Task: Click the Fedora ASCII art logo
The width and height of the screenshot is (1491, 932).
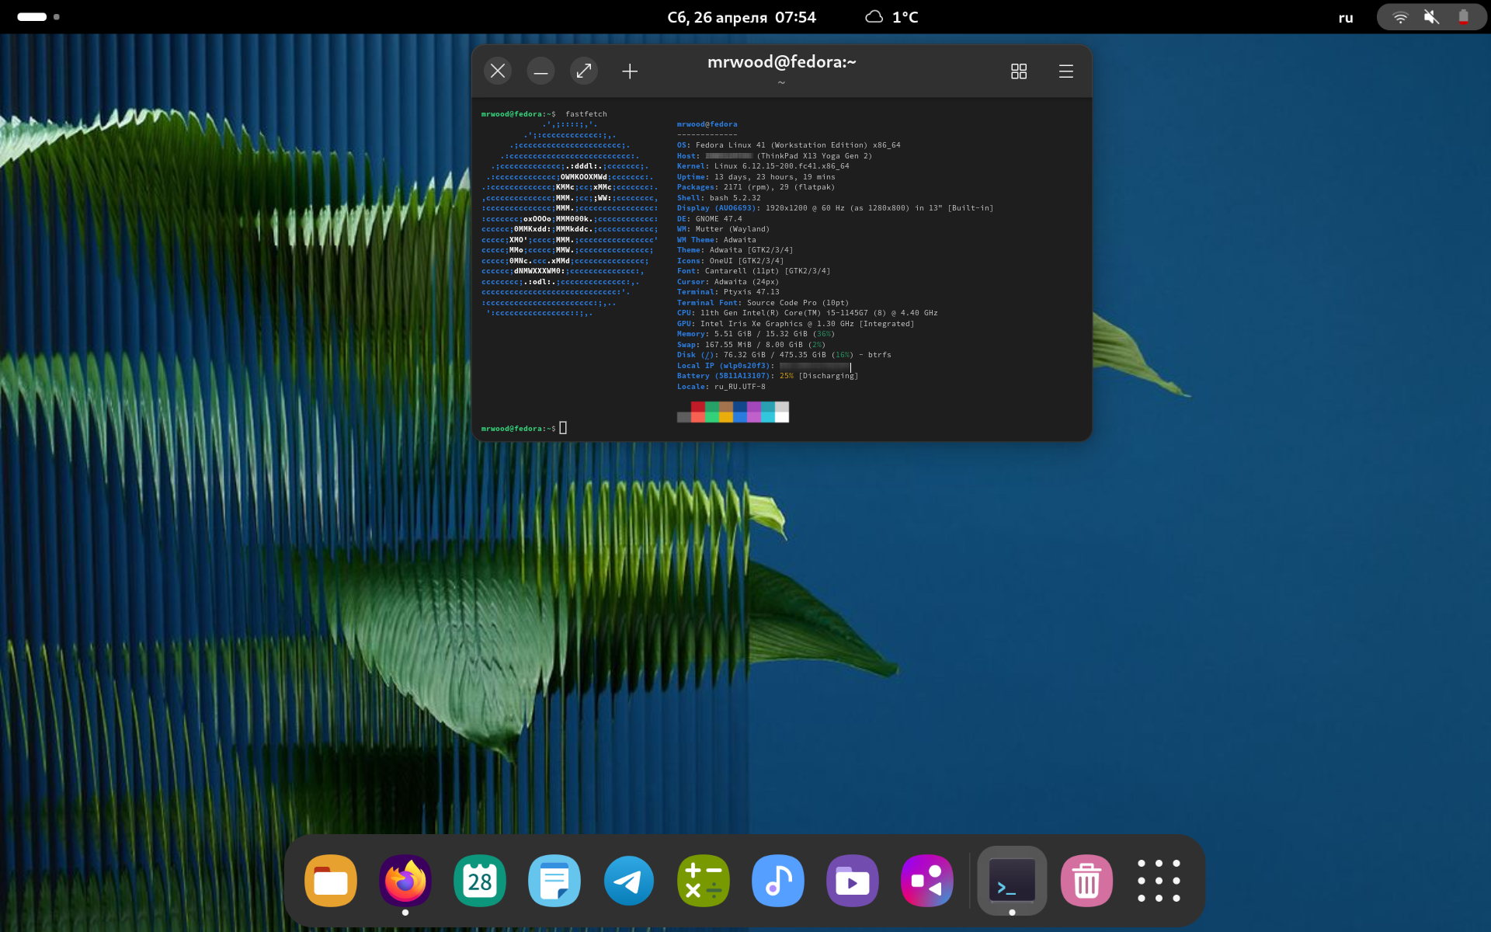Action: coord(569,219)
